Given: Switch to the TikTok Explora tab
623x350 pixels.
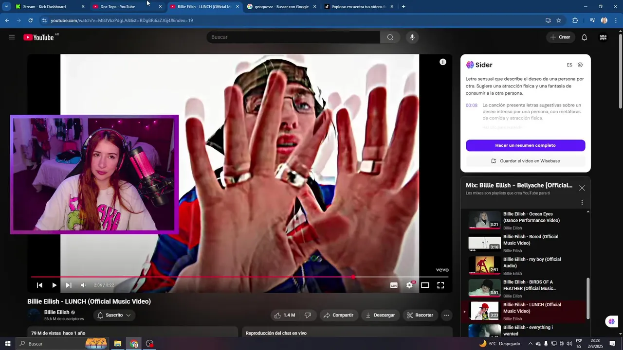Looking at the screenshot, I should [359, 7].
